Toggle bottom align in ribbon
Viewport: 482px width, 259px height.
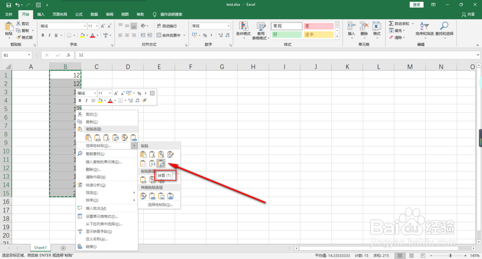click(134, 26)
